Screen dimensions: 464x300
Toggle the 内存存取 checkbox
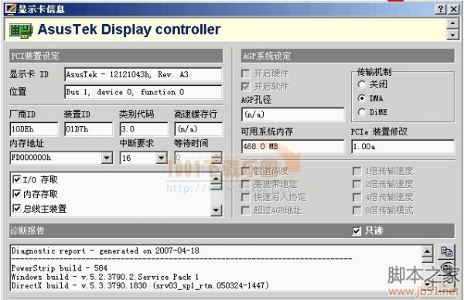click(16, 194)
